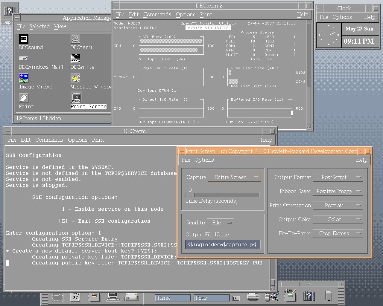Change the Send to File option menu
383x306 pixels.
click(221, 223)
